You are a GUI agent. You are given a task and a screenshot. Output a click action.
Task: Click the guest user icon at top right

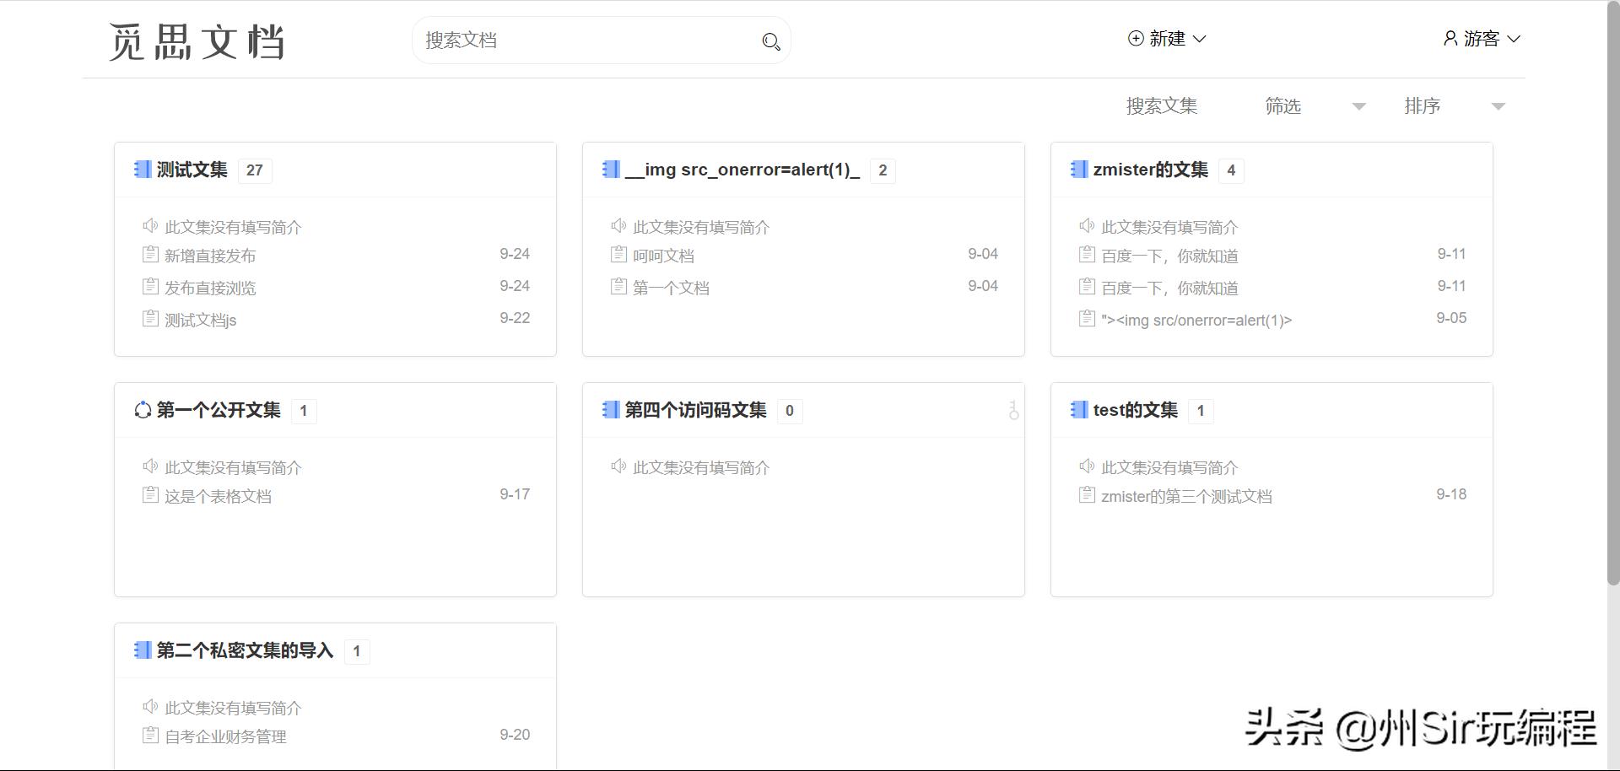(x=1450, y=38)
